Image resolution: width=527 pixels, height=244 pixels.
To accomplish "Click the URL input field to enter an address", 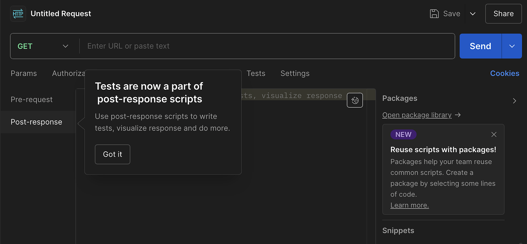I will point(229,46).
